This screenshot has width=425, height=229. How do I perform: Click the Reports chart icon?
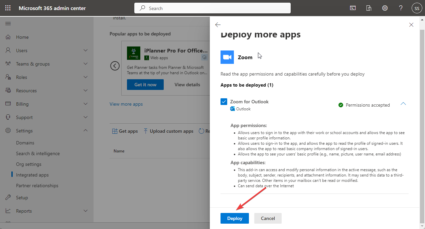pos(8,211)
